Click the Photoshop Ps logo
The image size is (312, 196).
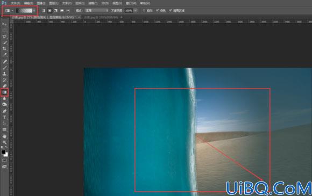4,3
